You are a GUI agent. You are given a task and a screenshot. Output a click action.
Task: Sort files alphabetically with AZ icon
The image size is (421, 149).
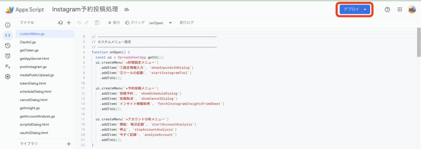[60, 23]
